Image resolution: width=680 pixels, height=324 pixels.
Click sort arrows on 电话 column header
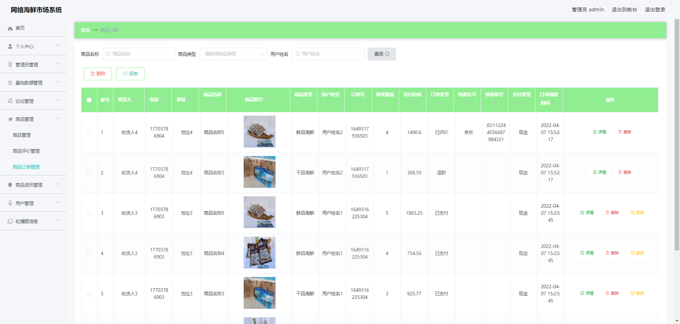(163, 100)
